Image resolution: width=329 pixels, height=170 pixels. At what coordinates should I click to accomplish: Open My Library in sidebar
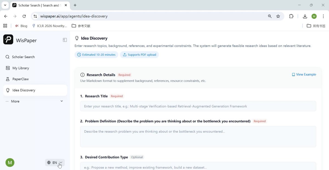[35, 68]
